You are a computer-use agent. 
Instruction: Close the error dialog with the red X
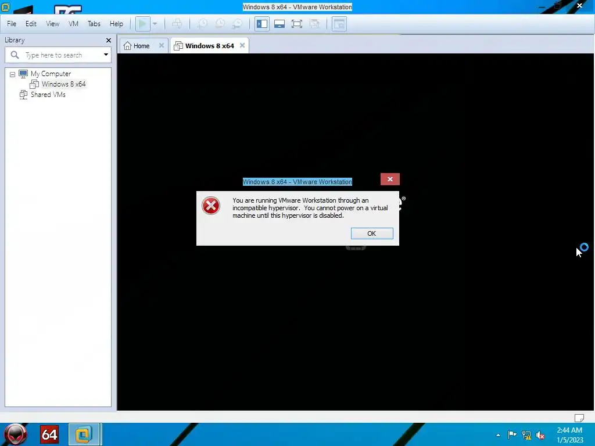pos(390,179)
